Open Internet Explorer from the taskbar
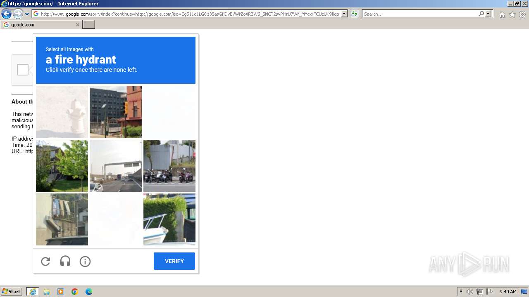Image resolution: width=529 pixels, height=297 pixels. click(33, 292)
